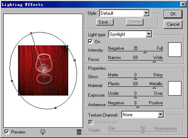Toggle the Preview checkbox
Image resolution: width=188 pixels, height=138 pixels.
(7, 132)
